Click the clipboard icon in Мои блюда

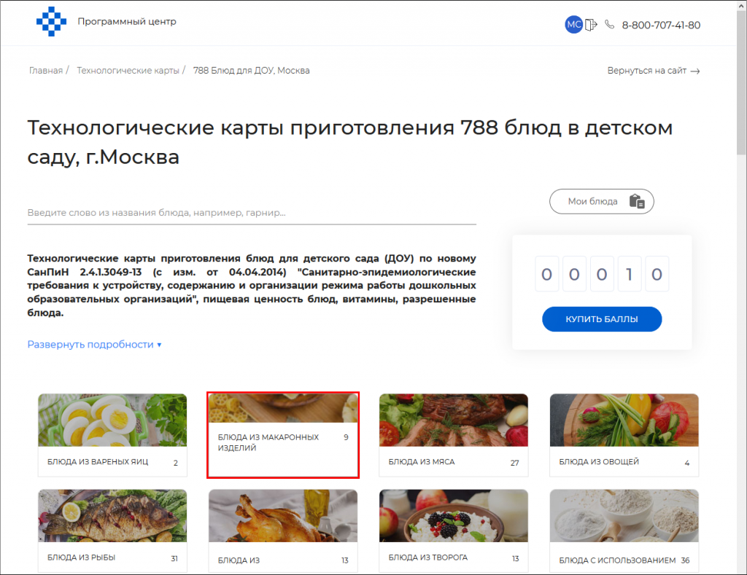point(636,201)
